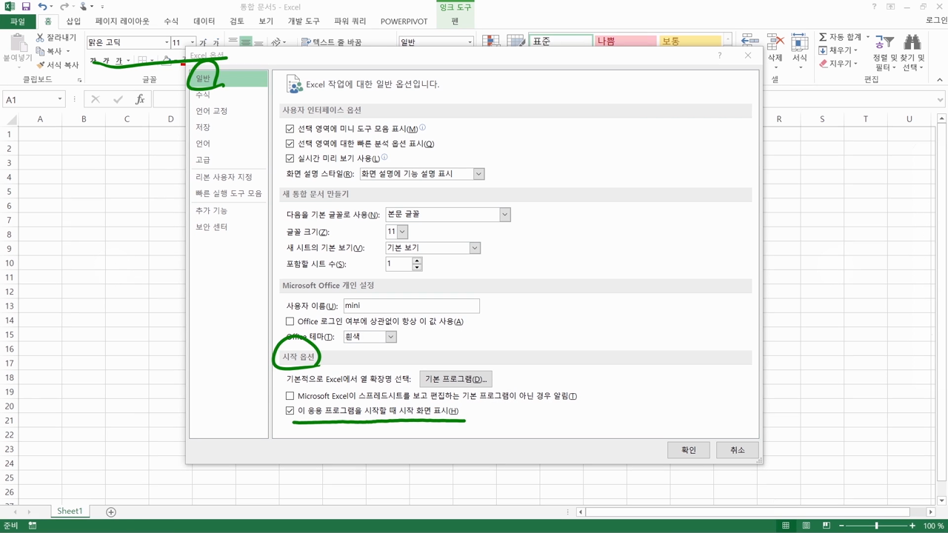
Task: Click the Cancel (취소) button
Action: click(738, 450)
